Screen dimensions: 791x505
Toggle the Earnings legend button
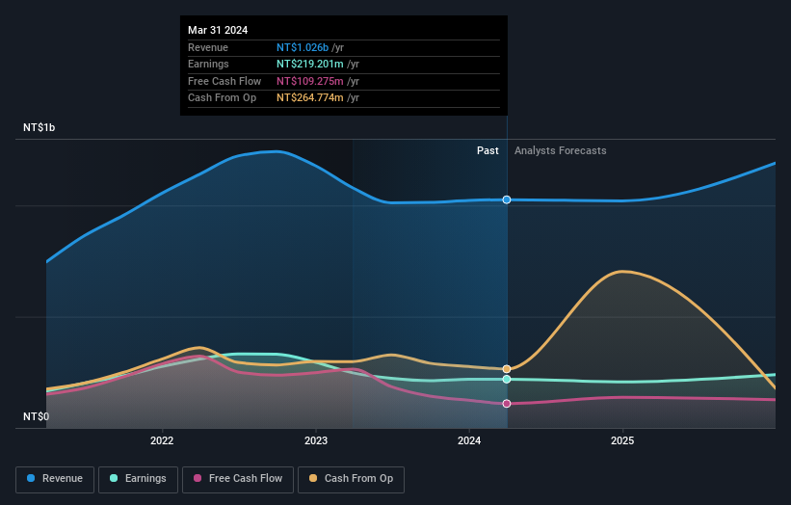(x=138, y=479)
